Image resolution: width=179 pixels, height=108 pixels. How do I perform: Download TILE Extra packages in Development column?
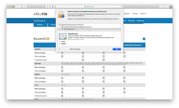[x=124, y=92]
